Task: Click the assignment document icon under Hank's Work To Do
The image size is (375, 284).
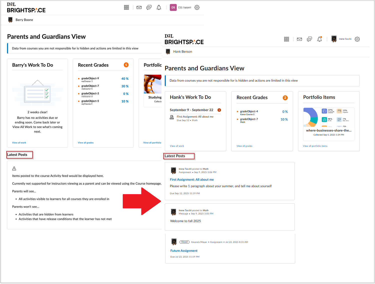Action: [x=172, y=117]
